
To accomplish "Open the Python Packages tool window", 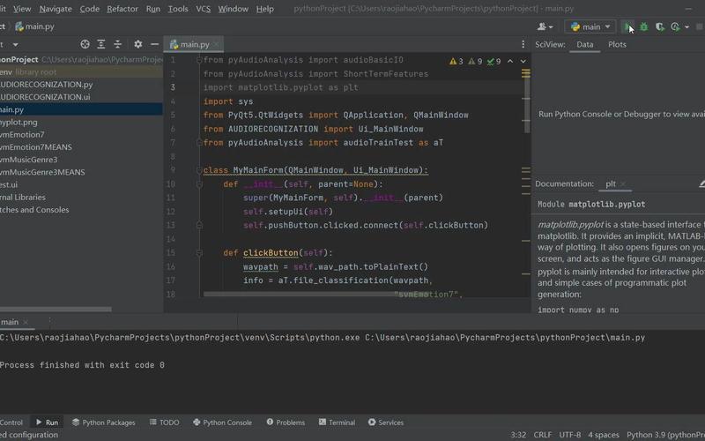I will point(103,422).
